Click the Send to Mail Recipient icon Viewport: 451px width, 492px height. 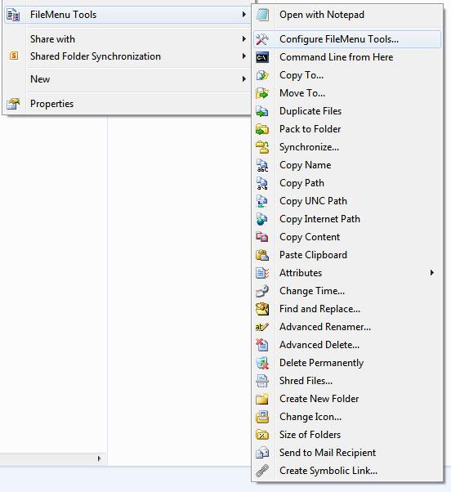click(262, 453)
